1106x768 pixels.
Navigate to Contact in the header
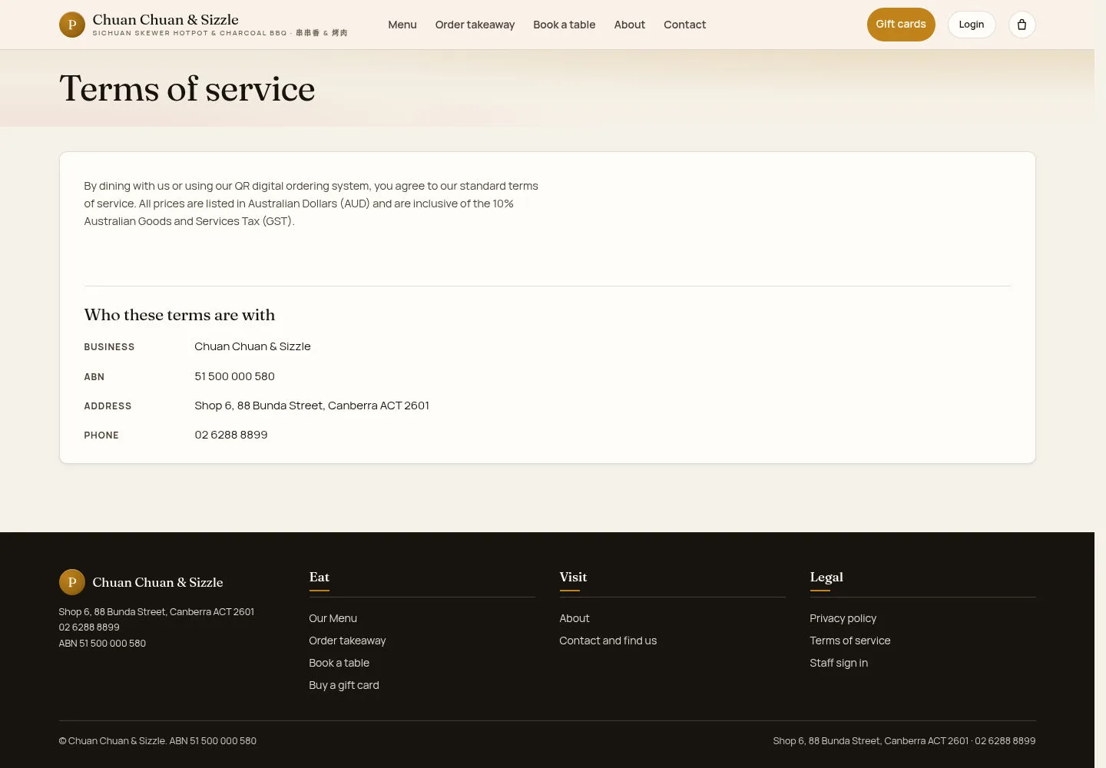[685, 25]
